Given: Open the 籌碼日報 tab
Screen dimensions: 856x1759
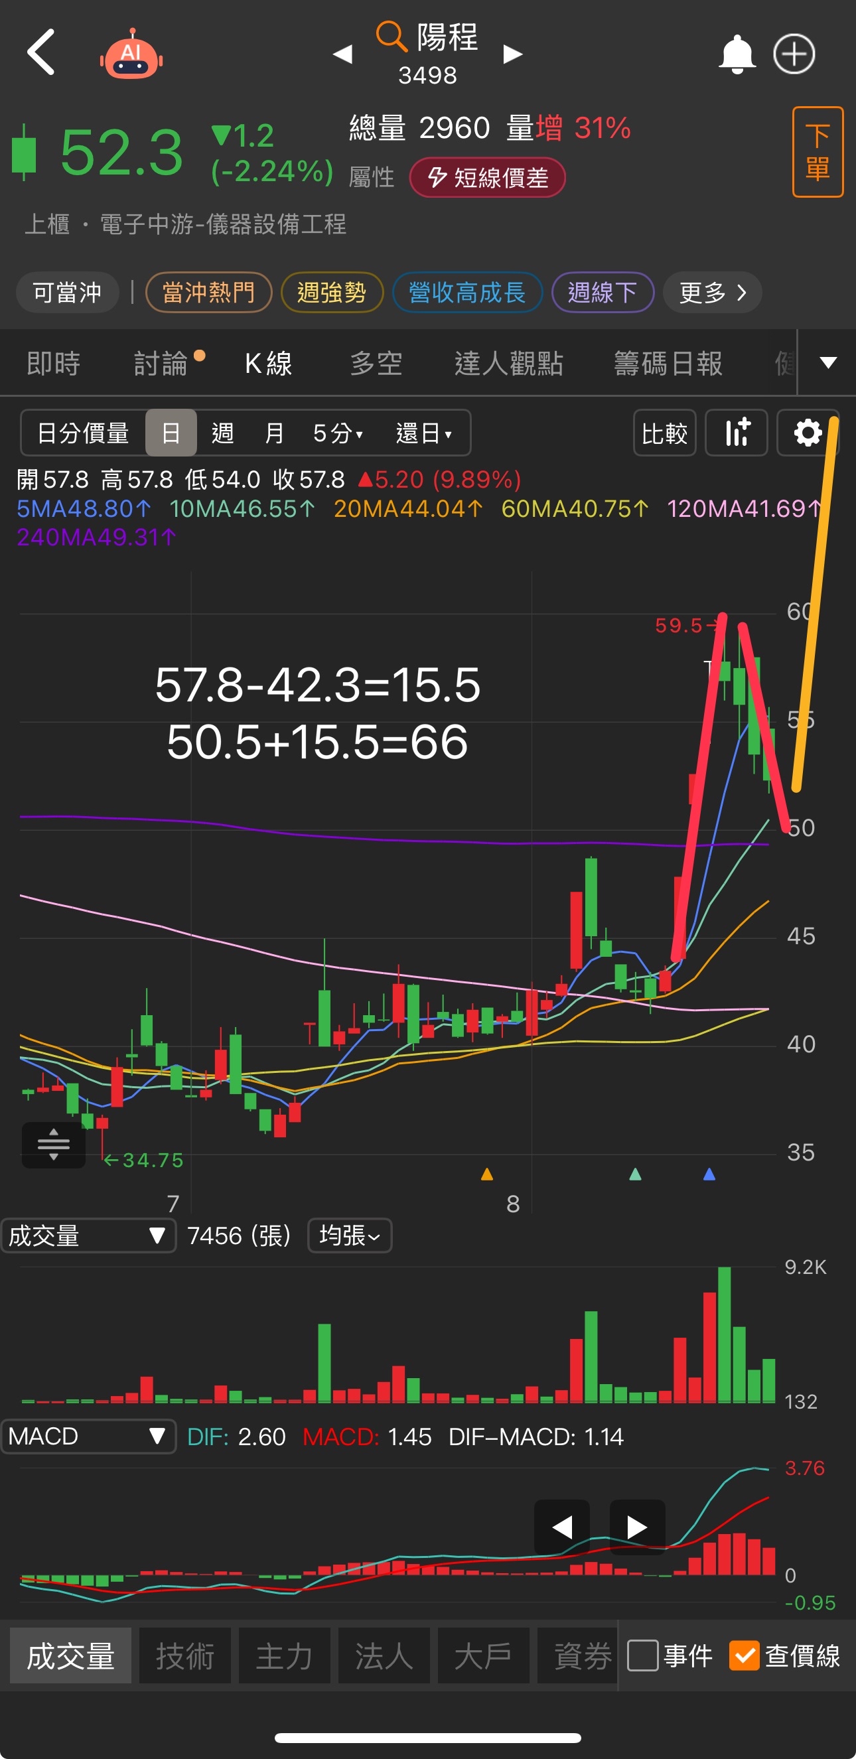Looking at the screenshot, I should click(668, 363).
